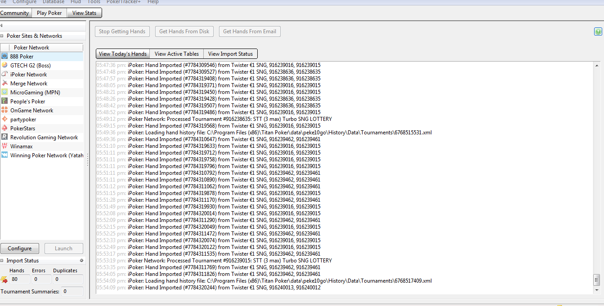Select Hand Imported (#7784319568) log line
604x306 pixels.
pos(209,126)
